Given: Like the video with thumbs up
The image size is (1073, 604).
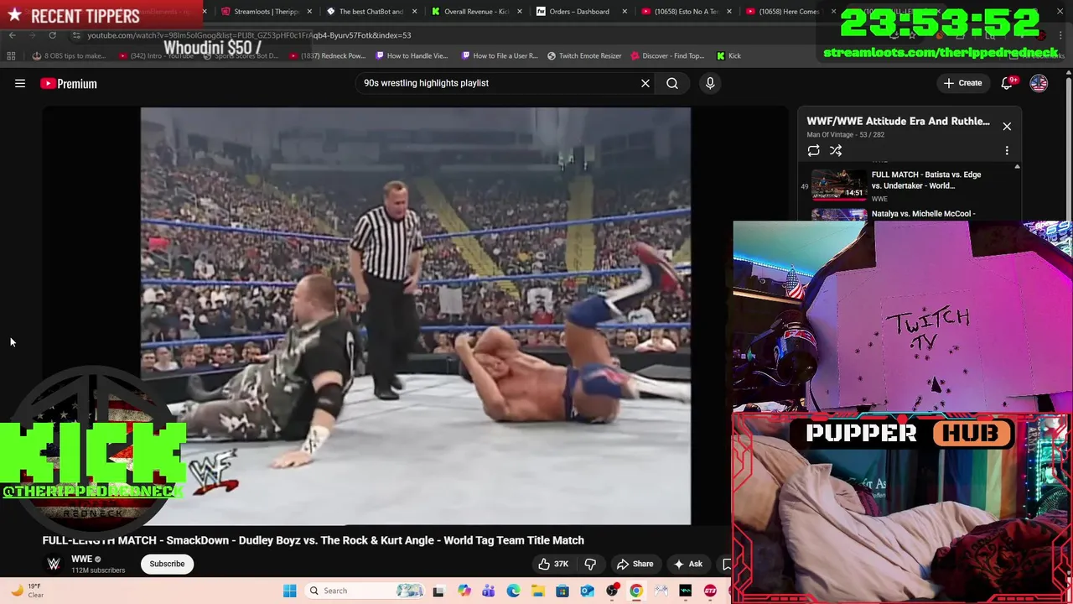Looking at the screenshot, I should click(553, 564).
